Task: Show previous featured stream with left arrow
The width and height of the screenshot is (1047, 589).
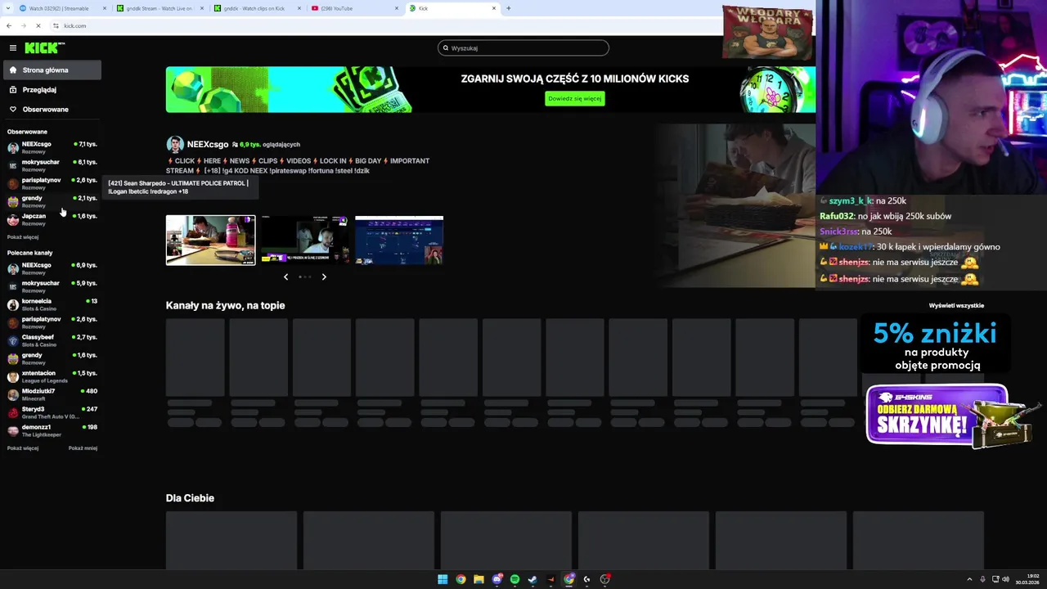Action: 285,277
